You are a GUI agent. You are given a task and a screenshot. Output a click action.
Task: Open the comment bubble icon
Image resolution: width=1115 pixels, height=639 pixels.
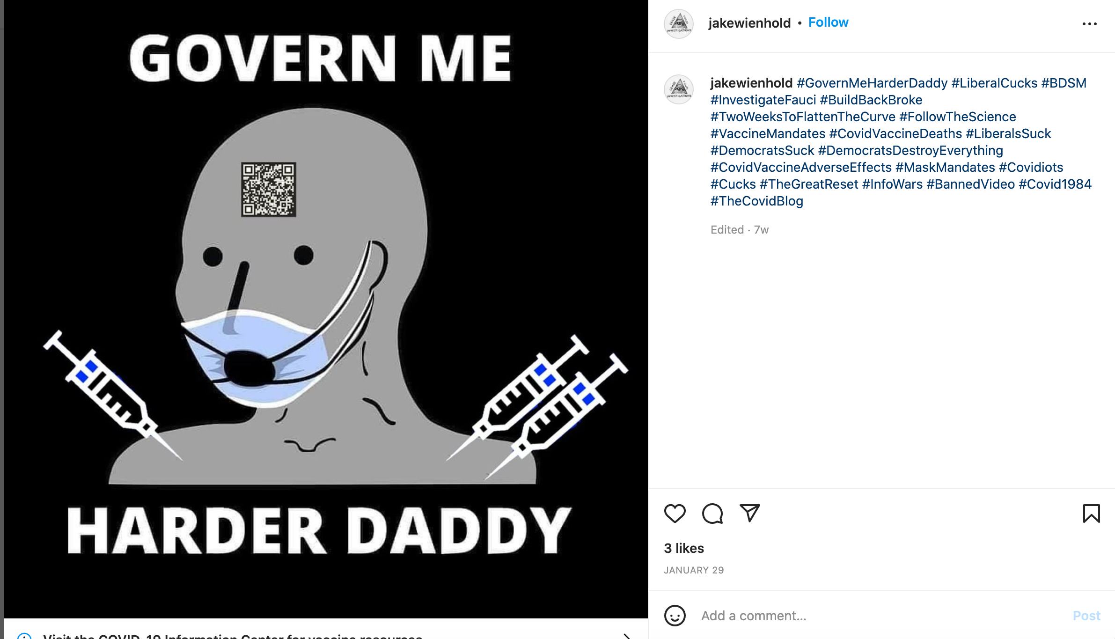712,514
